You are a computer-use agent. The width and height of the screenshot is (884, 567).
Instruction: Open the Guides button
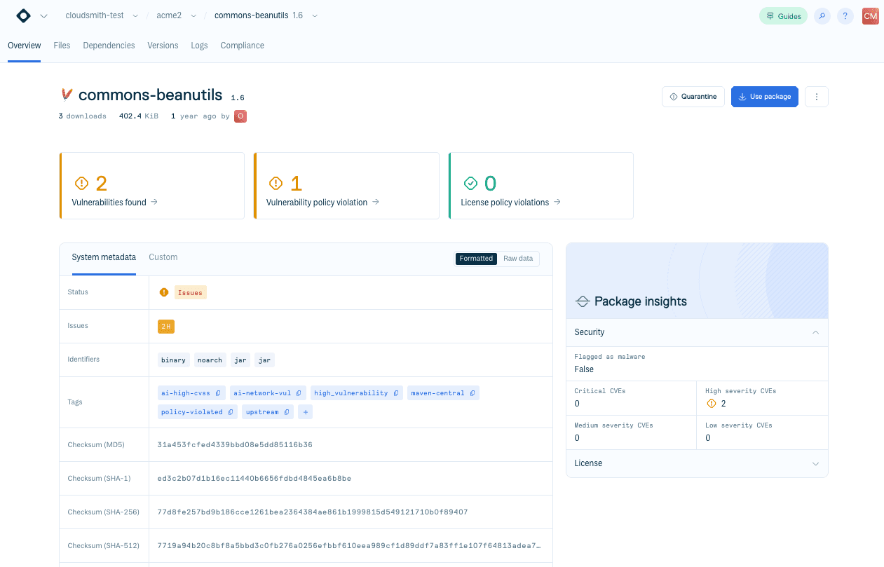click(783, 16)
